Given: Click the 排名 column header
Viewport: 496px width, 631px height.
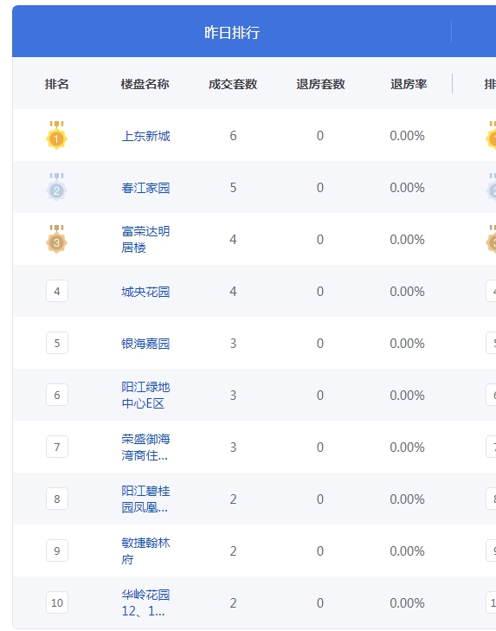Looking at the screenshot, I should click(x=57, y=84).
